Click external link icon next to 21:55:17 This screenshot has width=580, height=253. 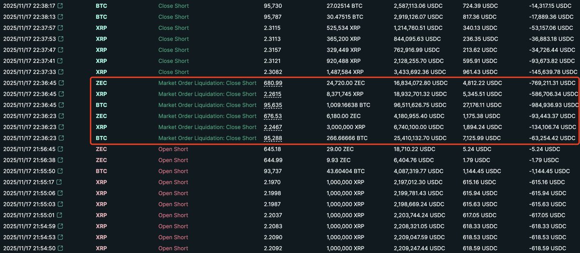click(x=60, y=182)
